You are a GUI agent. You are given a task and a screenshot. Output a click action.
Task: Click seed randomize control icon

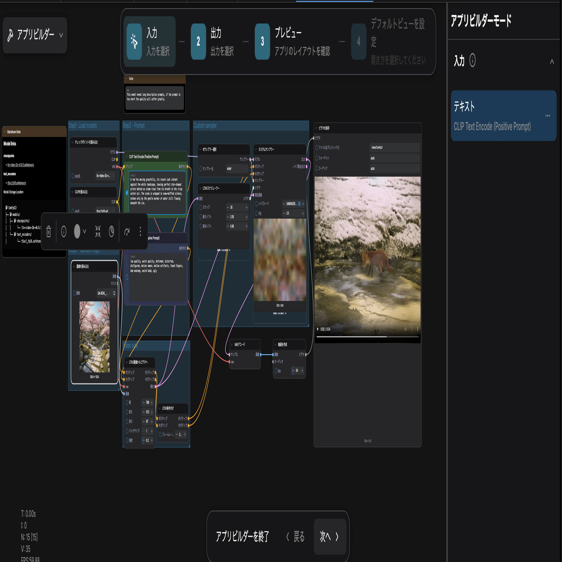point(299,204)
